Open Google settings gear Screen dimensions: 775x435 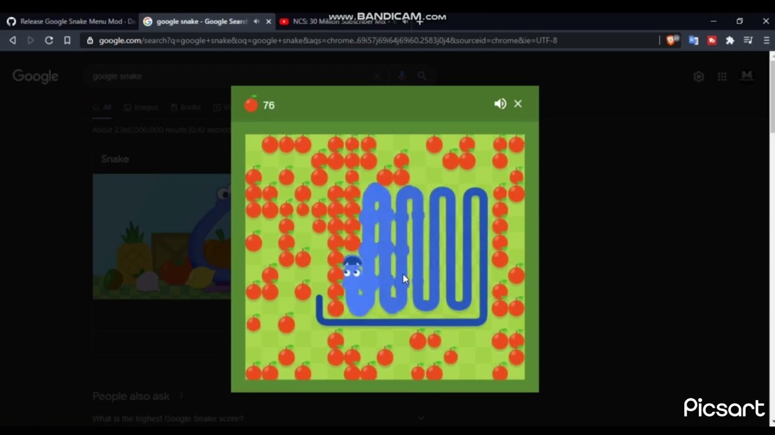(x=699, y=76)
